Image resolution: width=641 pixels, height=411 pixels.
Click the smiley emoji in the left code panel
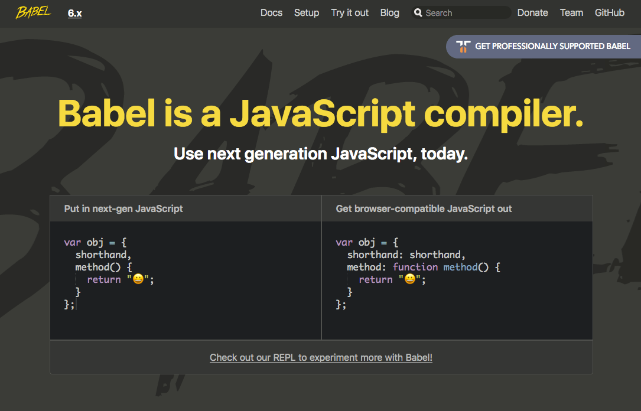[x=139, y=279]
